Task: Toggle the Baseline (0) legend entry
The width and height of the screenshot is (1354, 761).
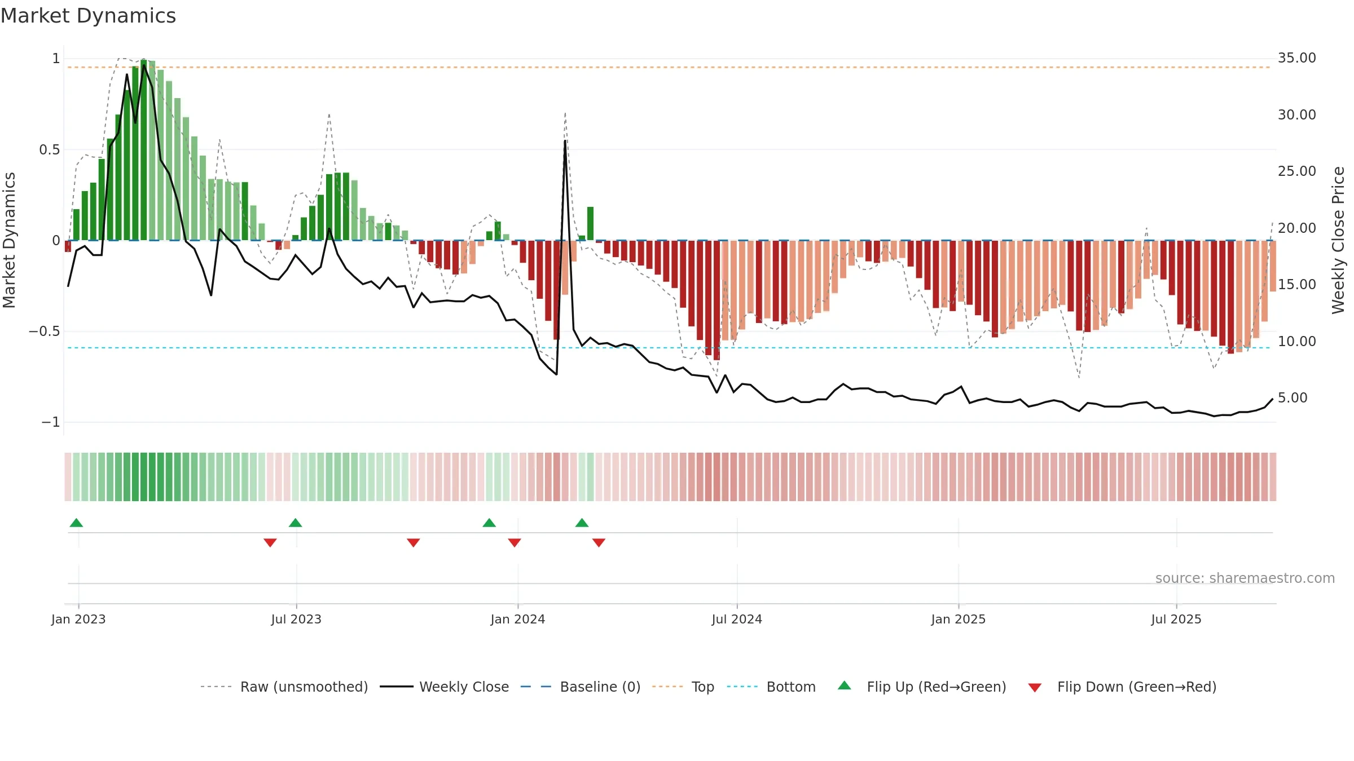Action: tap(580, 687)
